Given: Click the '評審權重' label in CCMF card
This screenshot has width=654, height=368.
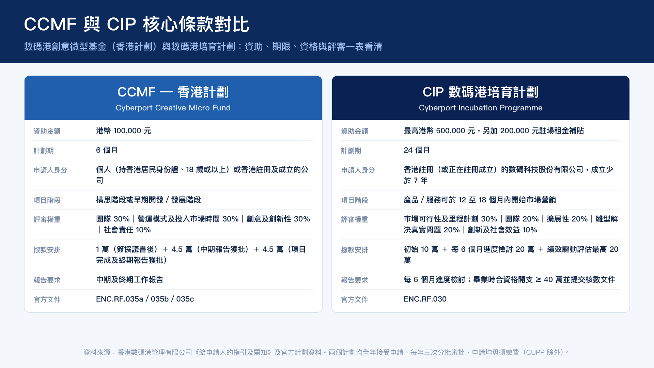Looking at the screenshot, I should click(x=47, y=219).
